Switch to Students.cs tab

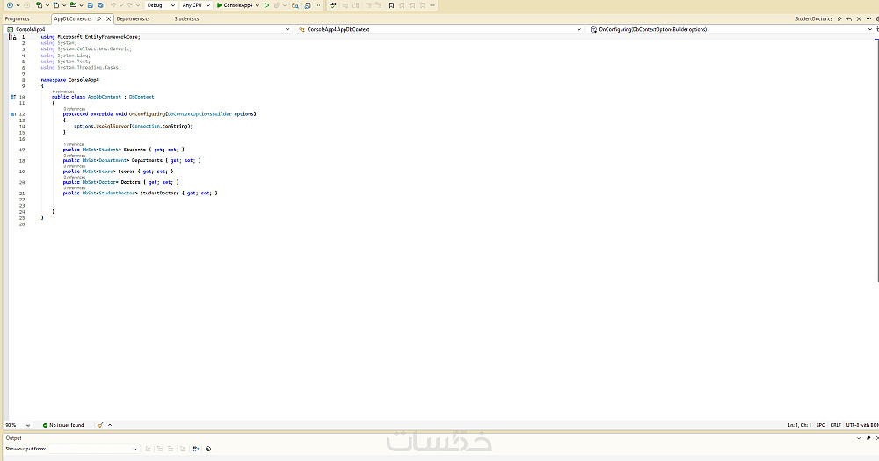[186, 18]
